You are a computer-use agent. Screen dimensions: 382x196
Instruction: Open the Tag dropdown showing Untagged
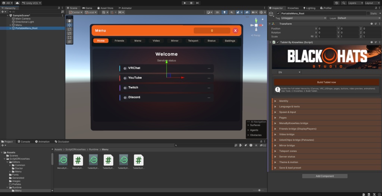point(304,18)
